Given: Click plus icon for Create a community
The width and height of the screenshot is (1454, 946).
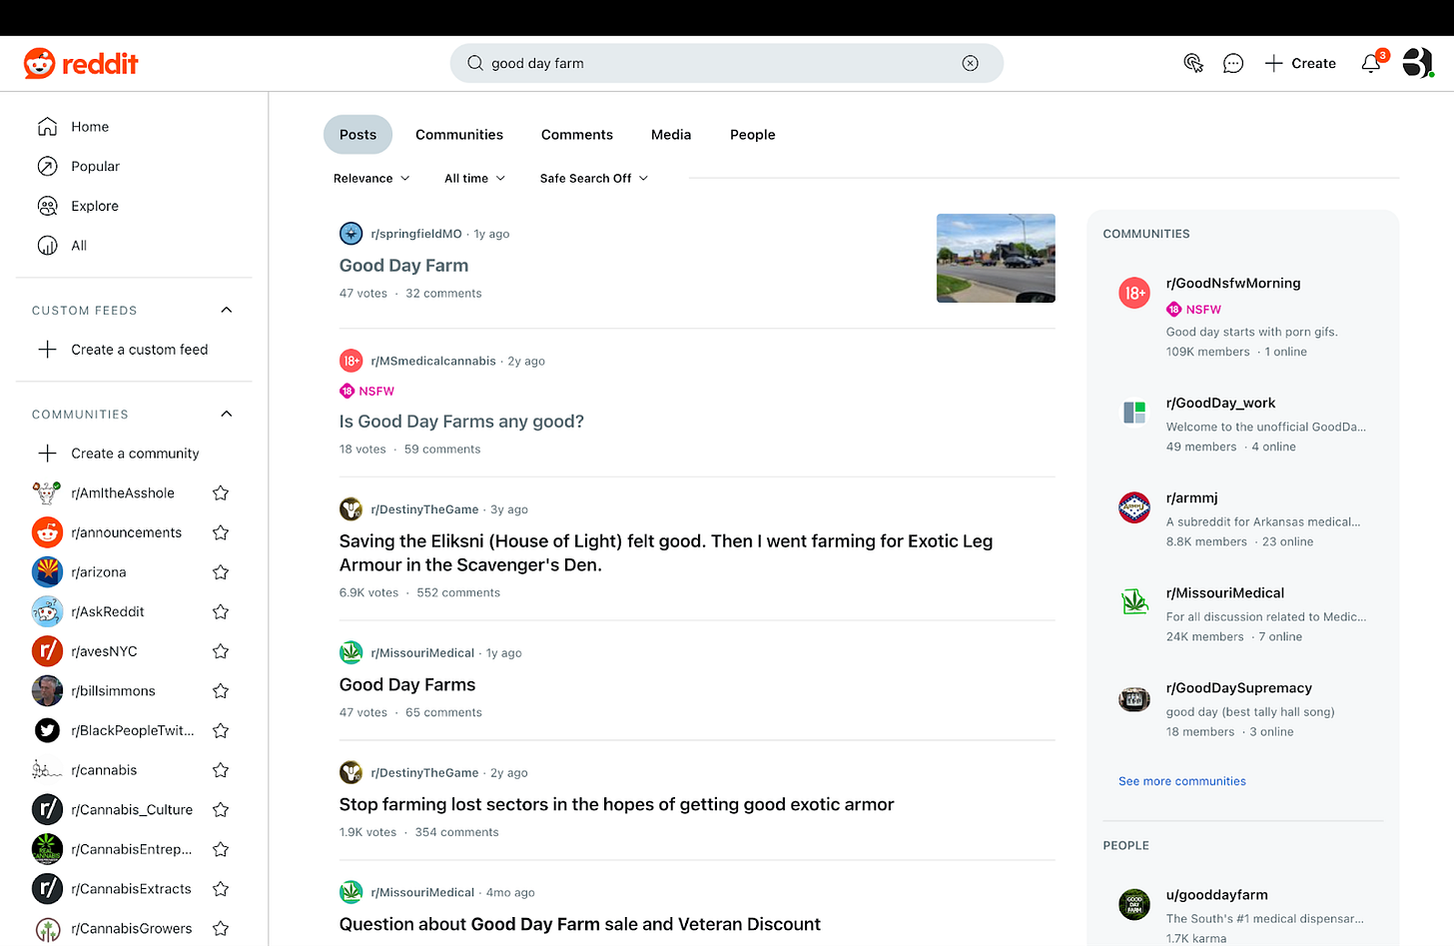Looking at the screenshot, I should [47, 454].
